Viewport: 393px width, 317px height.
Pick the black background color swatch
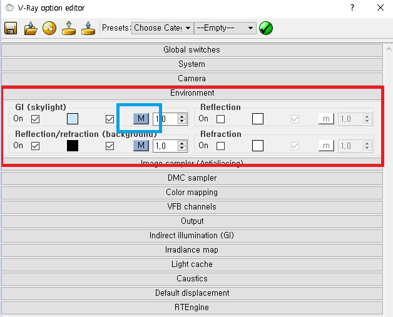coord(73,146)
